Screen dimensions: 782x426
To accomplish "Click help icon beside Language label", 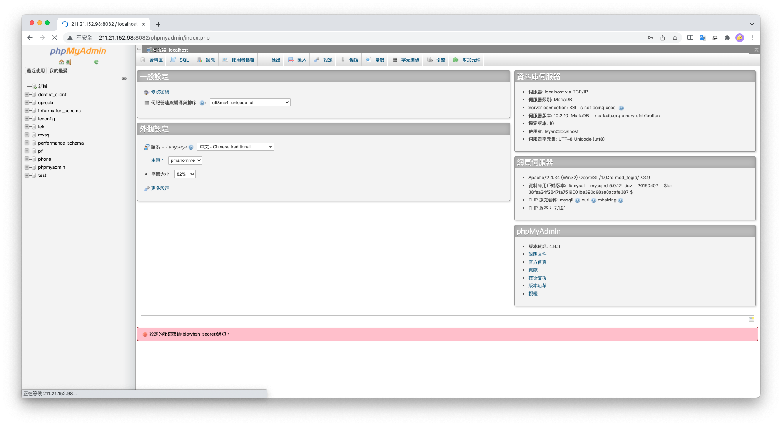I will 191,147.
